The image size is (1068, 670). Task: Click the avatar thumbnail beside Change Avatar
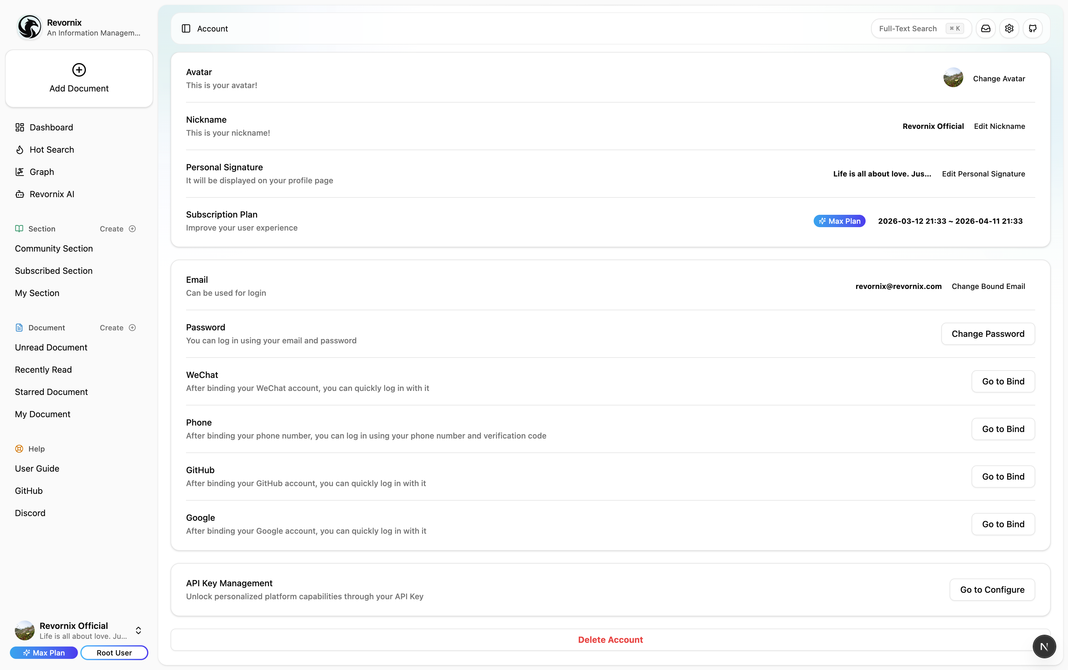(953, 78)
